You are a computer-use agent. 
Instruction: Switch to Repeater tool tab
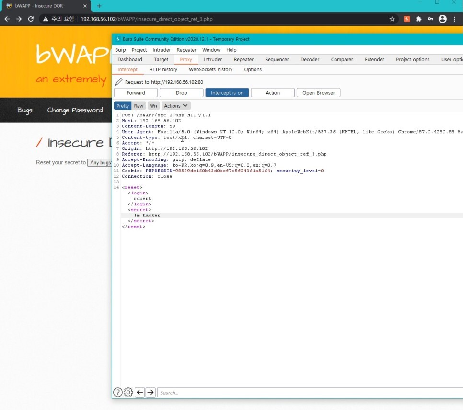tap(243, 59)
